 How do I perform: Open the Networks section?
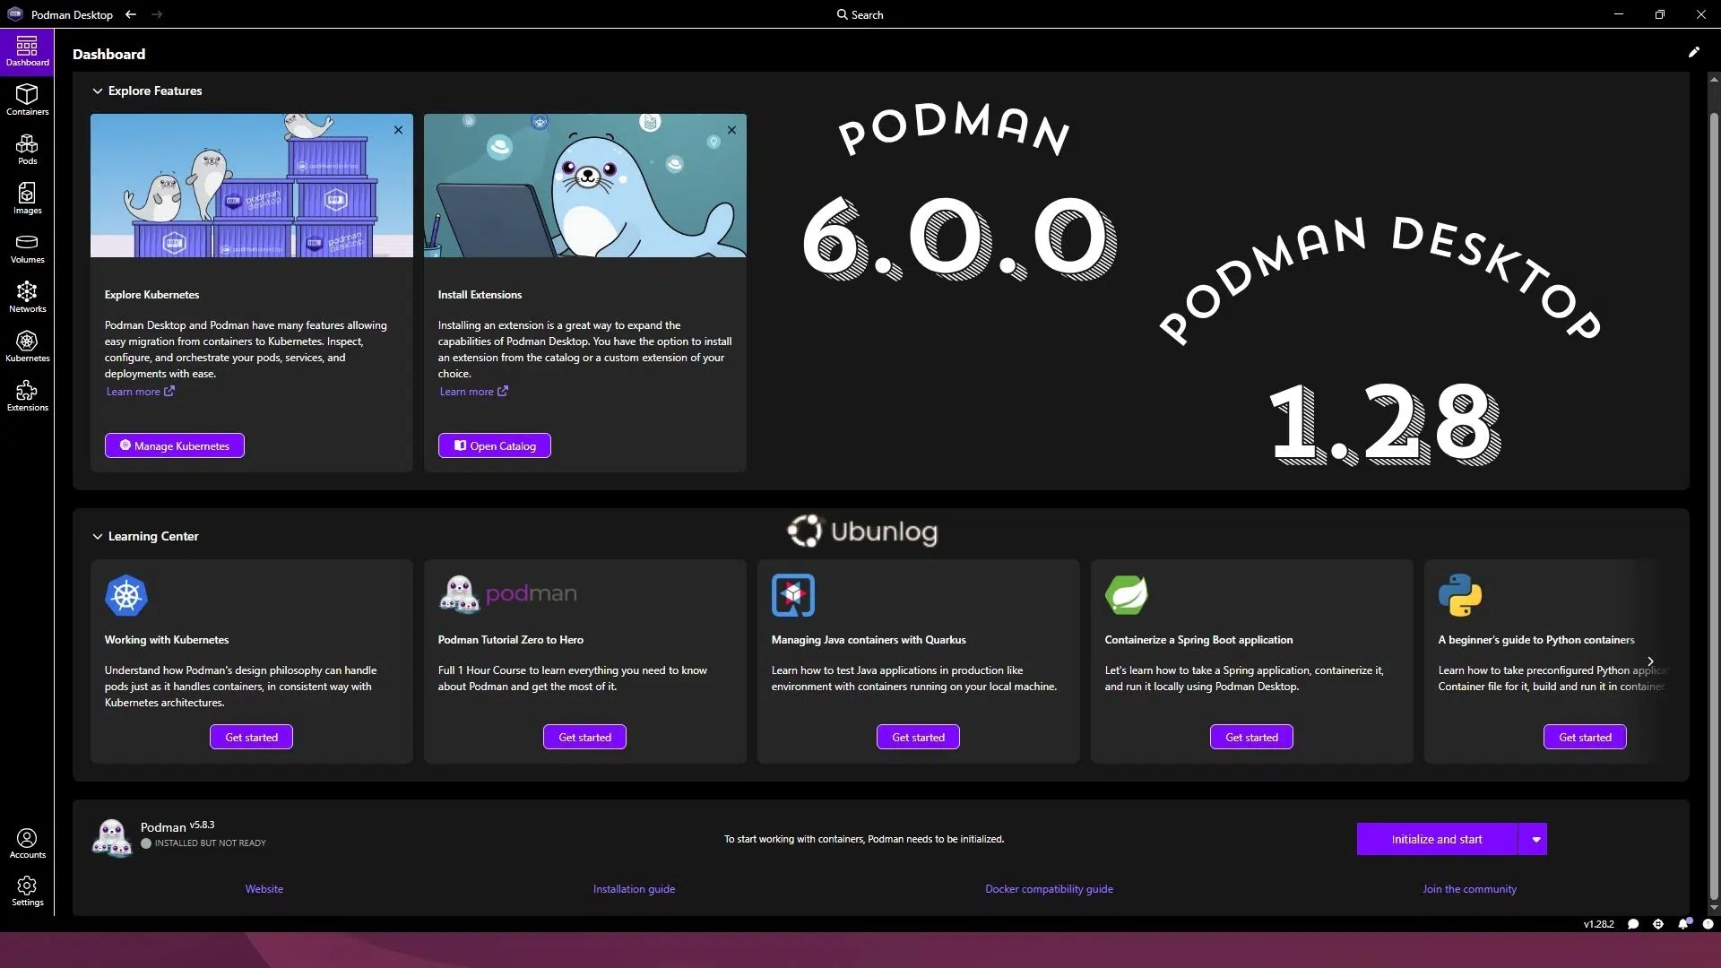[x=27, y=298]
